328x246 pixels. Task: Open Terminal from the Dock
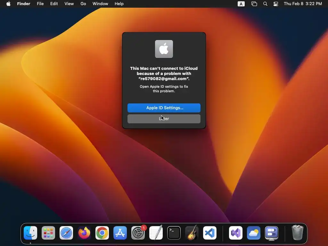coord(174,233)
